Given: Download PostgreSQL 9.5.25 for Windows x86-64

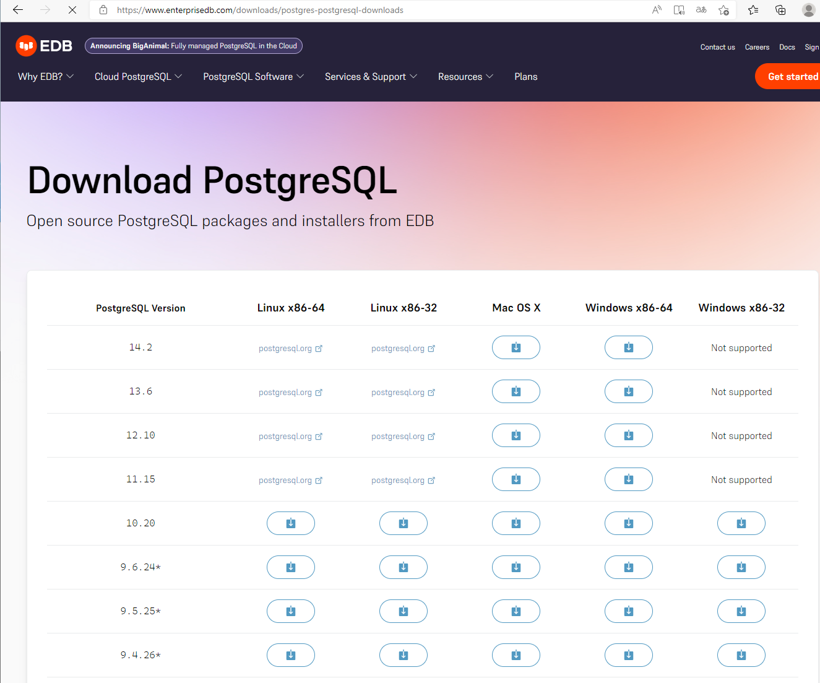Looking at the screenshot, I should 629,611.
